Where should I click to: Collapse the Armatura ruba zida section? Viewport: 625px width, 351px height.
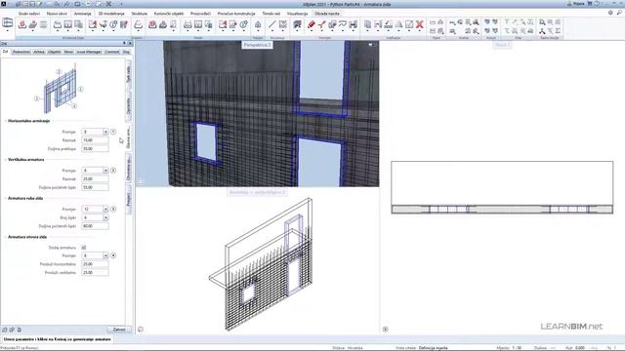coord(6,198)
